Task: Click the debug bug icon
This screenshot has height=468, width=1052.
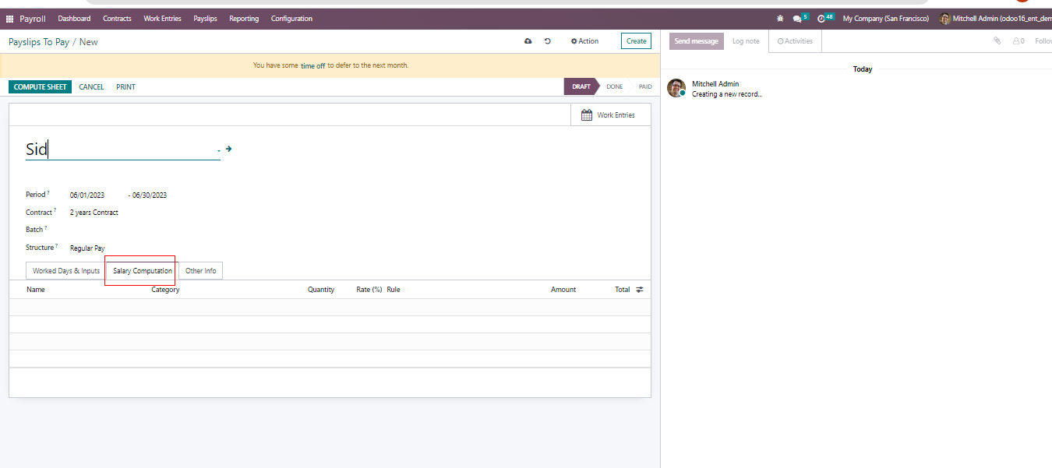Action: (x=780, y=19)
